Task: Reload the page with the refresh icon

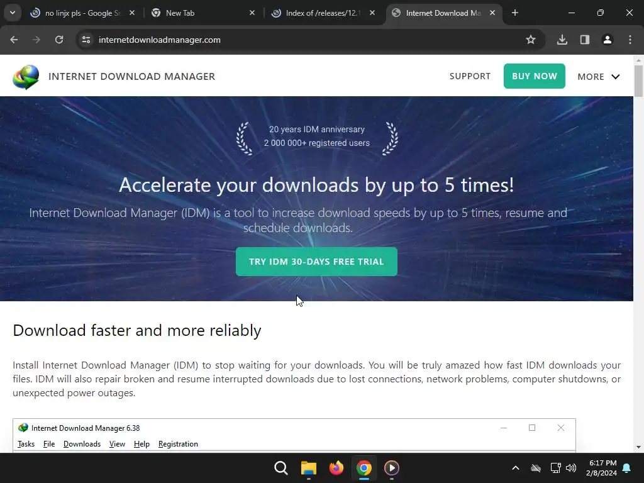Action: coord(59,40)
